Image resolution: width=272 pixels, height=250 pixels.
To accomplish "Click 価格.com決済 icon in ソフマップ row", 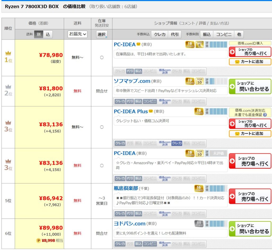I will [x=165, y=101].
